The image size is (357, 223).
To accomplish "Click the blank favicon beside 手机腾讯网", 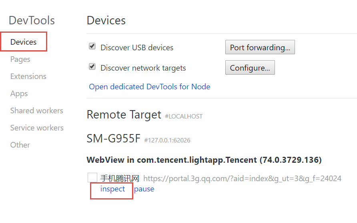I will 92,178.
